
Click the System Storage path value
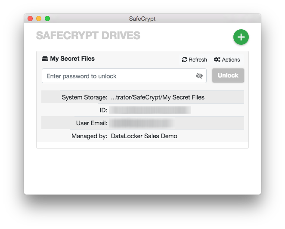(158, 97)
